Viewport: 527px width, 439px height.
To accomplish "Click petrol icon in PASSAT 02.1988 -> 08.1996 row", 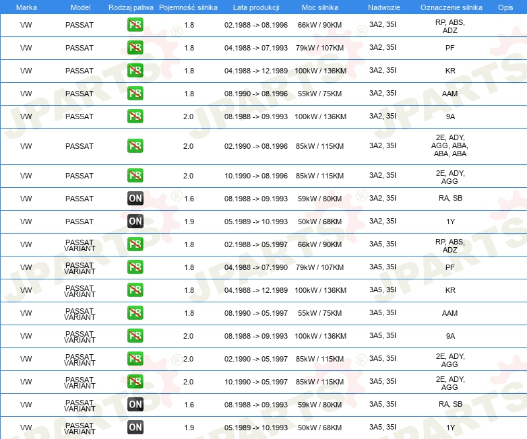I will (135, 25).
